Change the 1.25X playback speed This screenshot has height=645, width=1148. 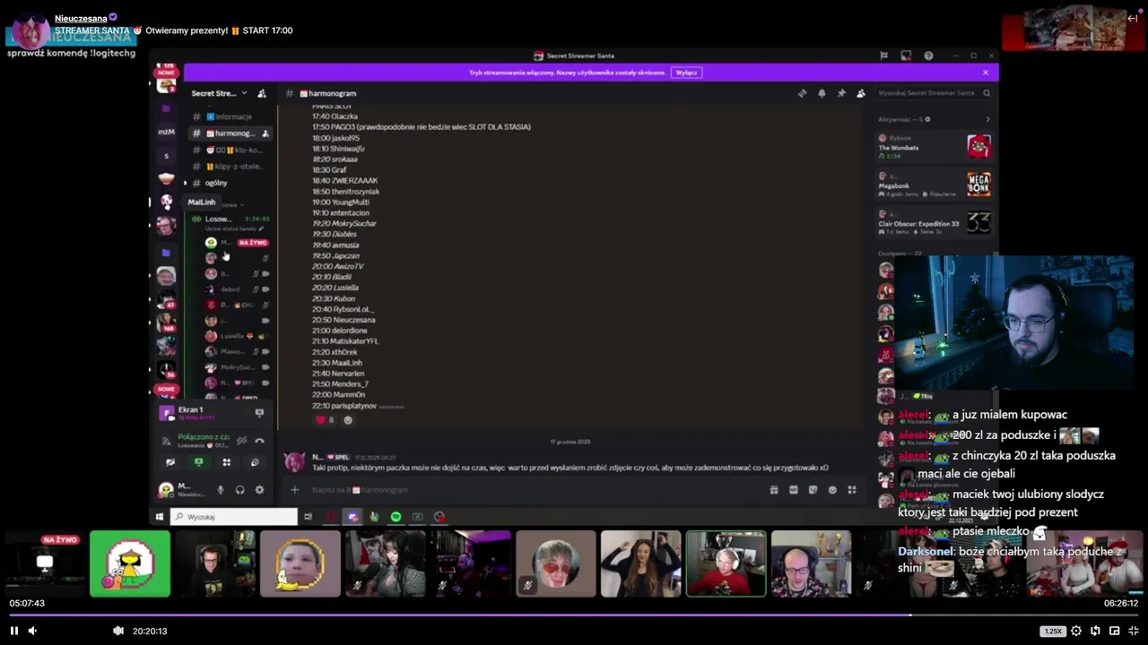click(x=1052, y=631)
